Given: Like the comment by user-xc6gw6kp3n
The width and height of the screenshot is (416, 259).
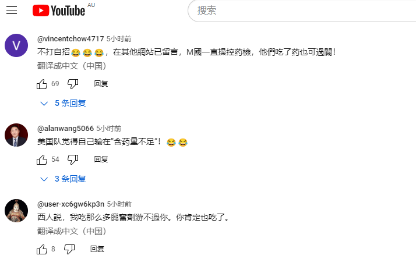Looking at the screenshot, I should click(42, 249).
